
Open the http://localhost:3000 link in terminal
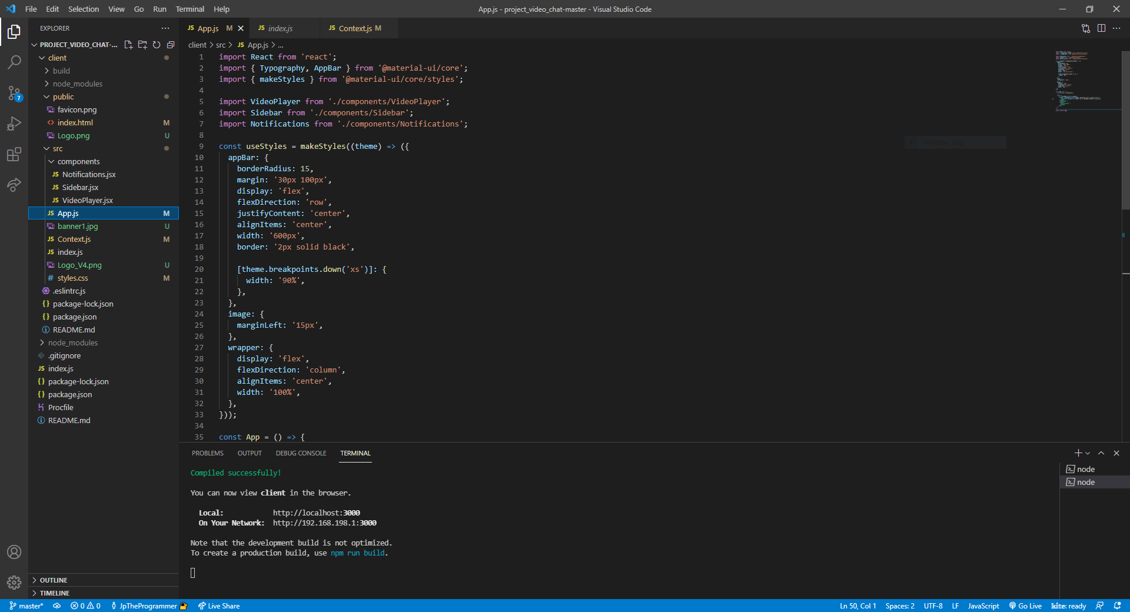click(317, 513)
